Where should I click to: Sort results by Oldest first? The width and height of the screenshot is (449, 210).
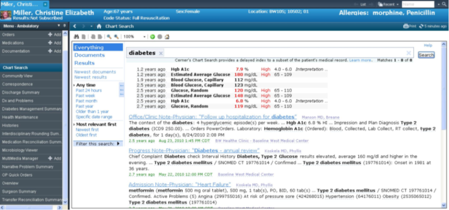(86, 134)
